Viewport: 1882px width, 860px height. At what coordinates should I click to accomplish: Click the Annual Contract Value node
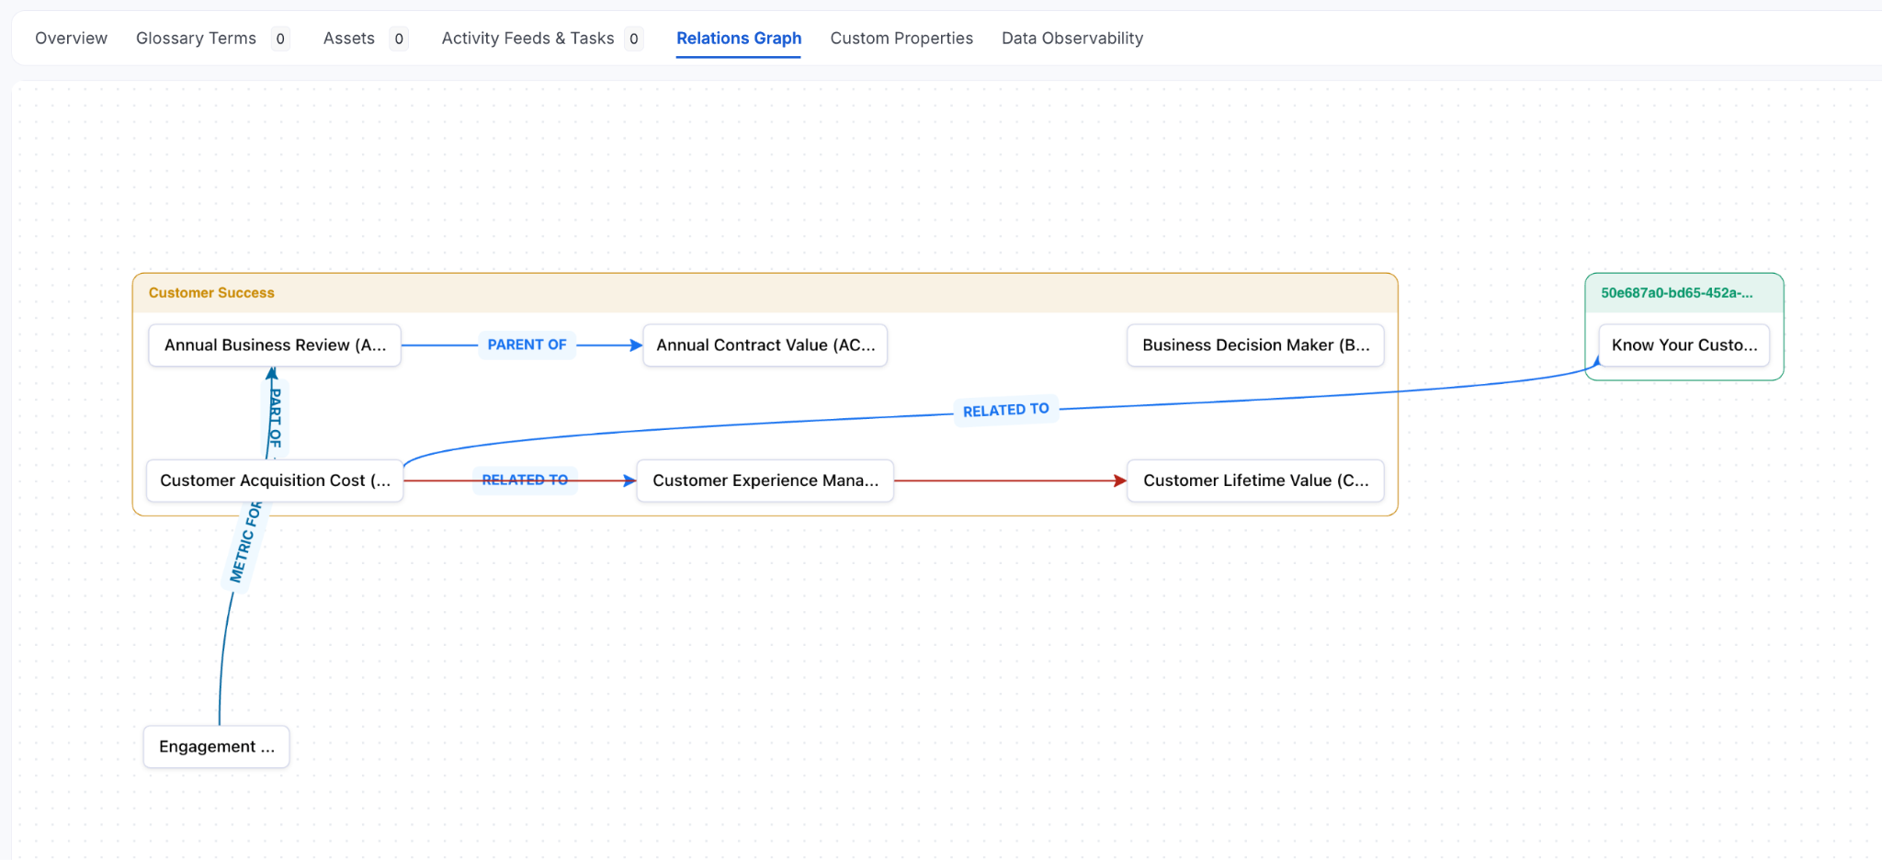(765, 345)
